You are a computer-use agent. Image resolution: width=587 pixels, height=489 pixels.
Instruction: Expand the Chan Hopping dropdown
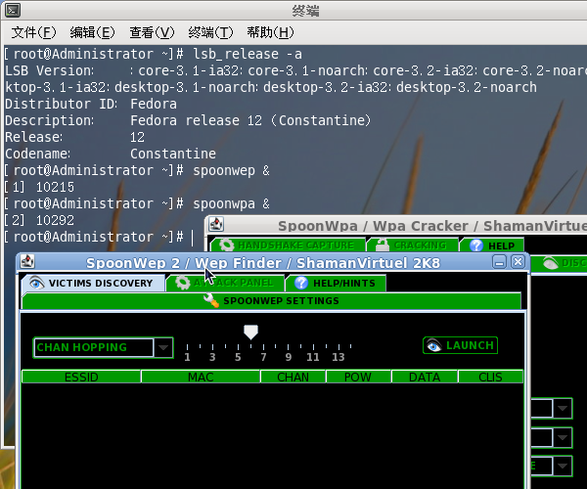click(163, 347)
